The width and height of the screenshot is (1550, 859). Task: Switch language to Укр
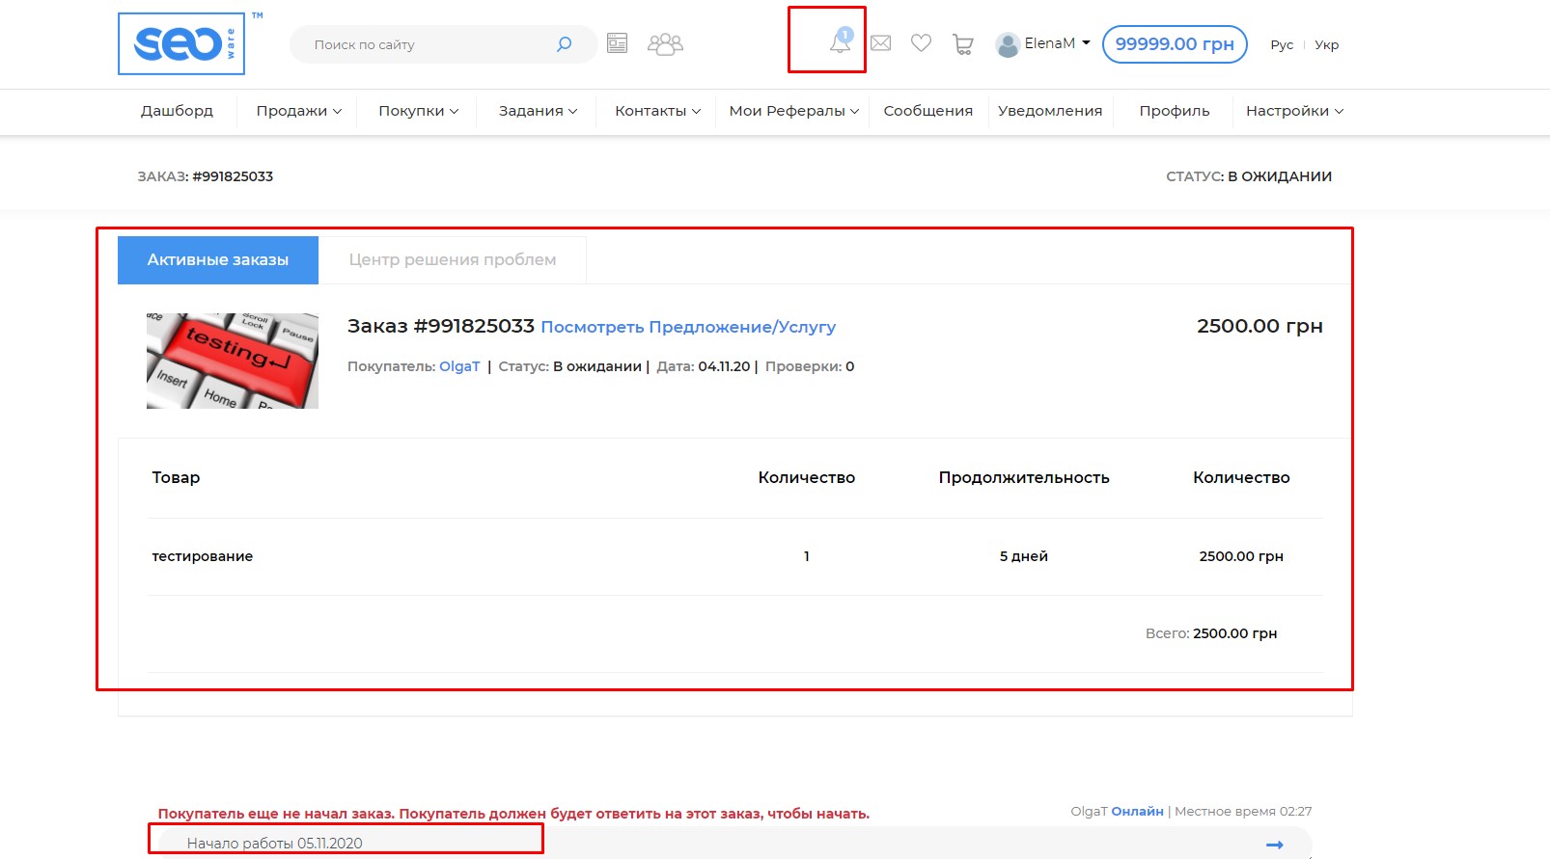tap(1326, 45)
